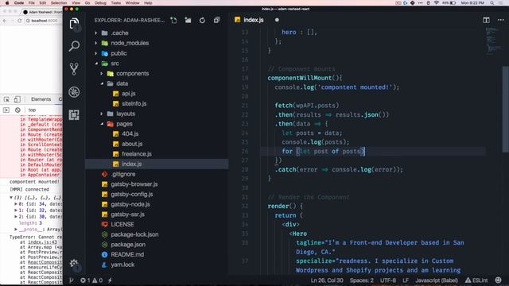Click the git branch status bar icon

(72, 280)
